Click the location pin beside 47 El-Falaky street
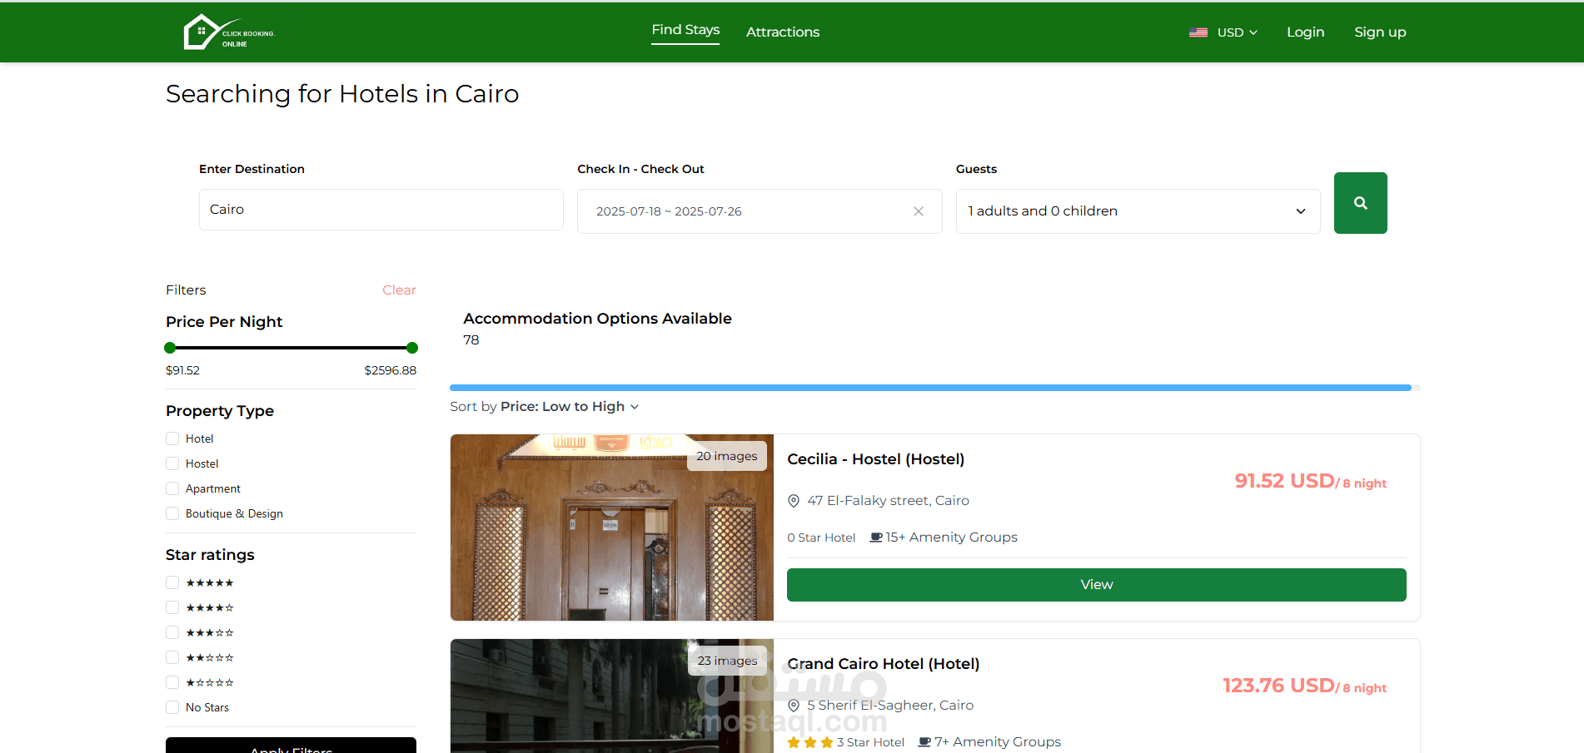1584x753 pixels. (x=794, y=501)
